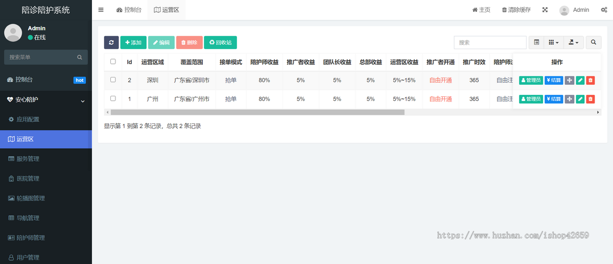
Task: Switch to the 控制台 tab
Action: [129, 10]
